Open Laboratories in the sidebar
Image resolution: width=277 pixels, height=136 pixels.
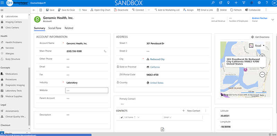(x=14, y=16)
